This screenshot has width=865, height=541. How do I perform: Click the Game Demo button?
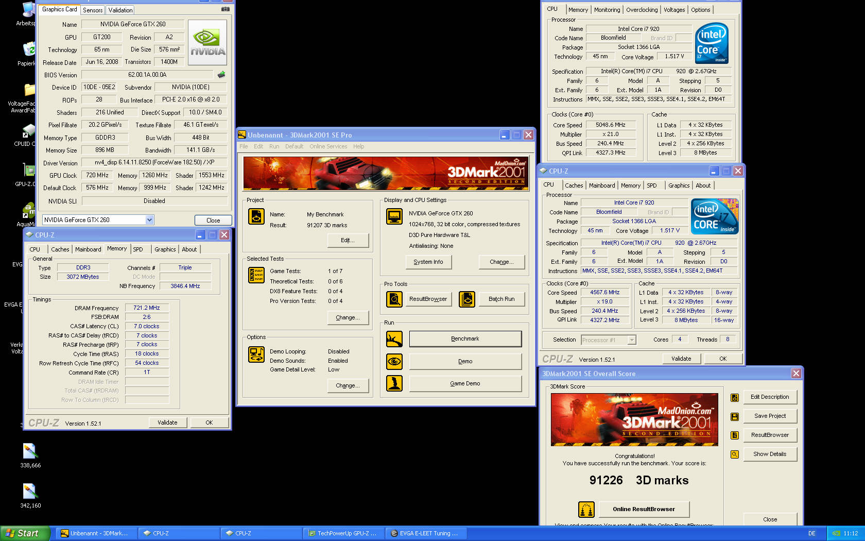[465, 383]
